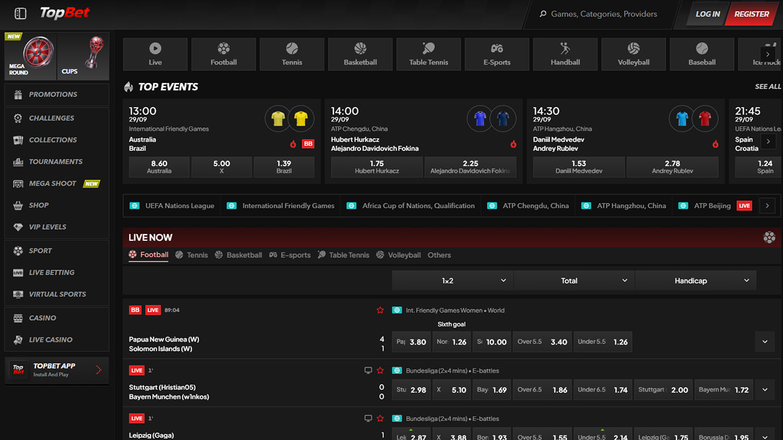Open live stream icon for Leipzig match
This screenshot has height=440, width=783.
pyautogui.click(x=368, y=419)
